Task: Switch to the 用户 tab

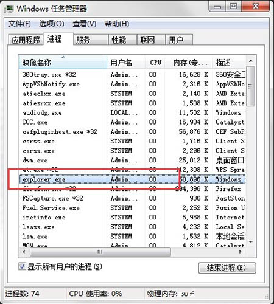Action: click(179, 40)
